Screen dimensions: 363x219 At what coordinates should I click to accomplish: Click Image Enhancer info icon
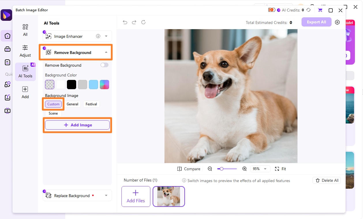[x=98, y=36]
